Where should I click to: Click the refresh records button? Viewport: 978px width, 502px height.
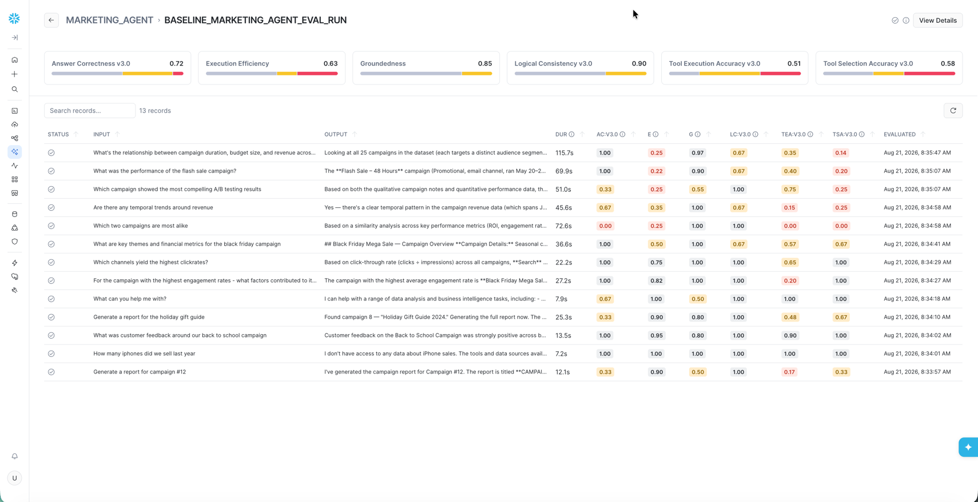point(953,111)
